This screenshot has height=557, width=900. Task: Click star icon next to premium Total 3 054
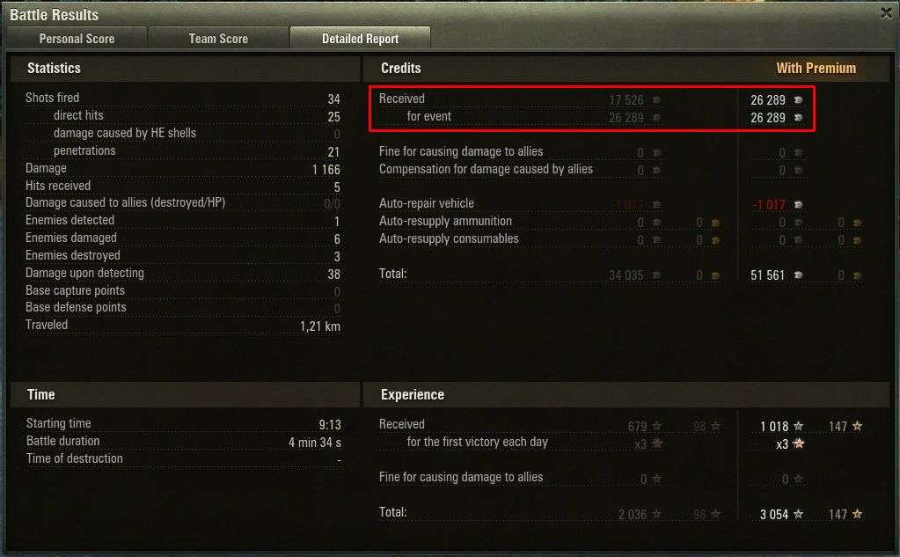coord(799,514)
